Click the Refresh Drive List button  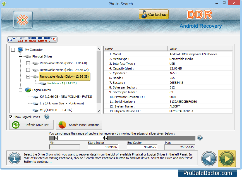tap(31, 125)
